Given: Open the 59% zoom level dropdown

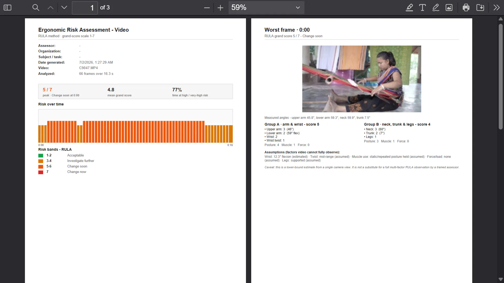Looking at the screenshot, I should tap(266, 8).
